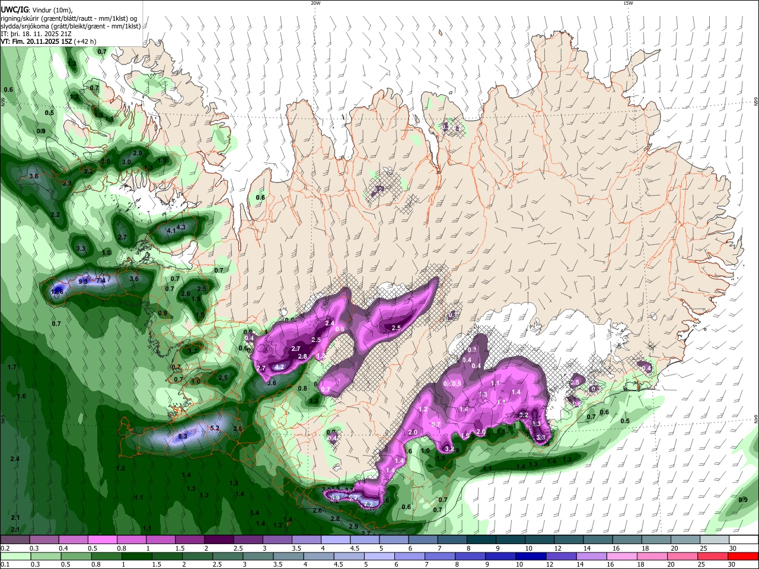Viewport: 759px width, 569px height.
Task: Click the 25 label in the lower legend row
Action: [703, 565]
